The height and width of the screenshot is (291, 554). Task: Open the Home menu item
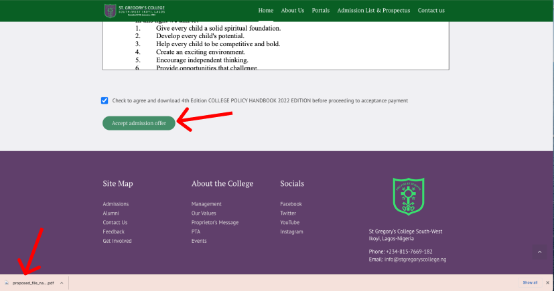tap(266, 11)
